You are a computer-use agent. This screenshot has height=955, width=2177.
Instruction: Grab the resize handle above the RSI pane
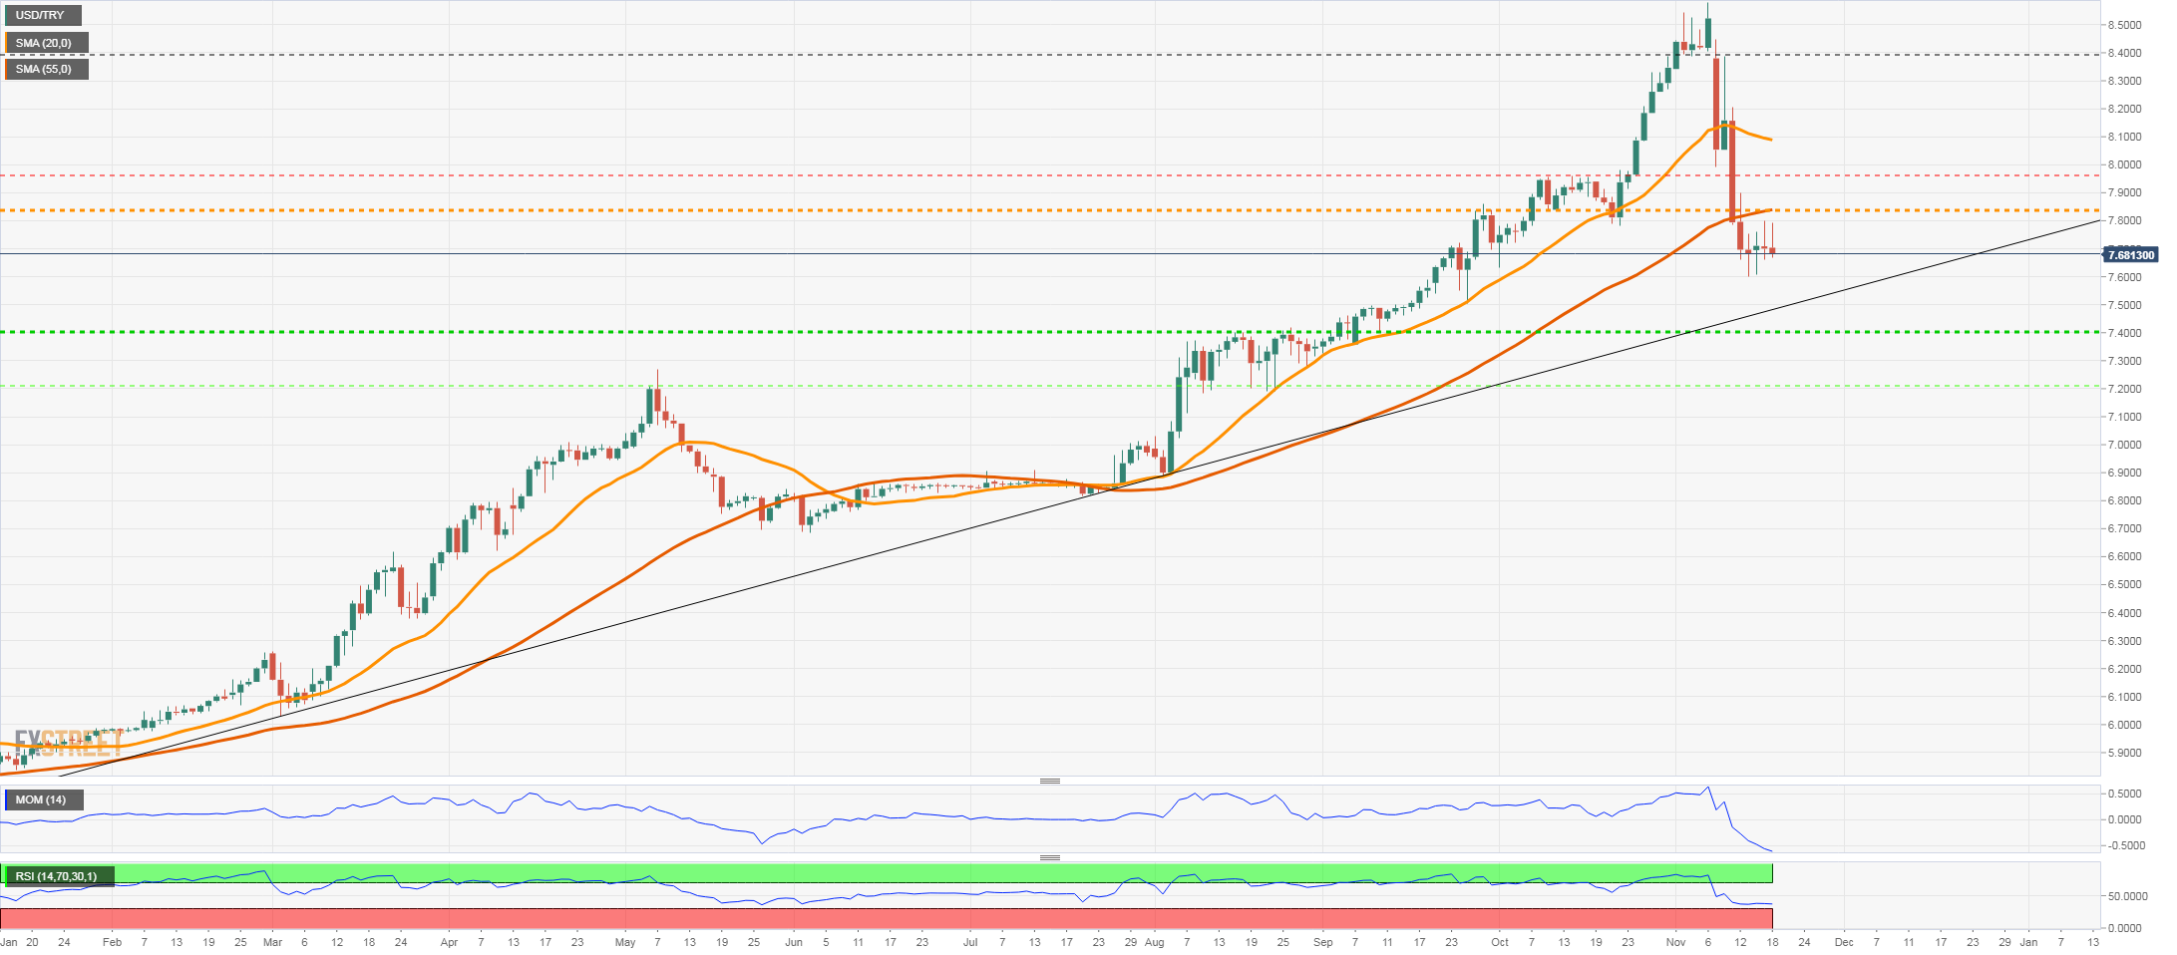point(1049,857)
